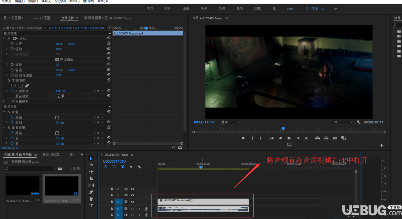Viewport: 402px width, 219px height.
Task: Show more workspaces overflow chevrons
Action: (335, 8)
